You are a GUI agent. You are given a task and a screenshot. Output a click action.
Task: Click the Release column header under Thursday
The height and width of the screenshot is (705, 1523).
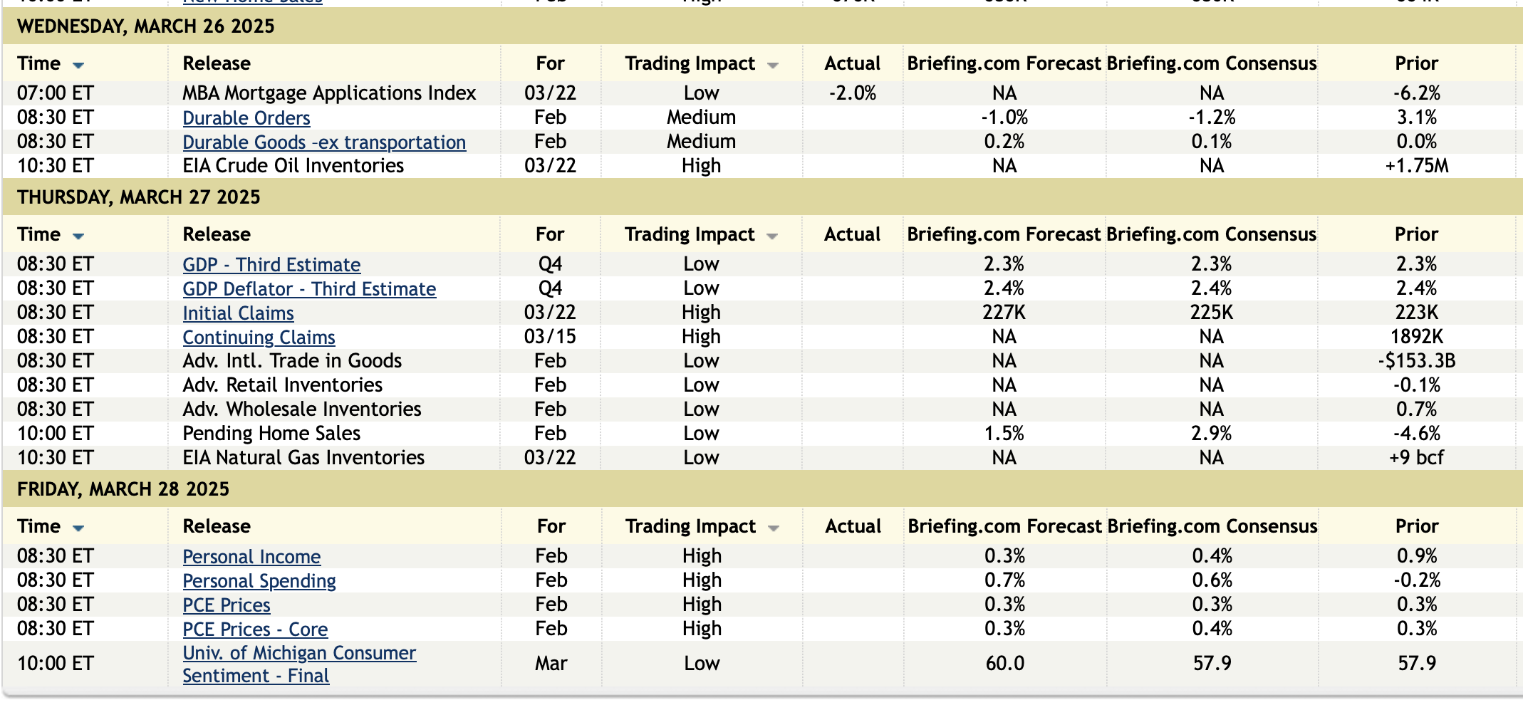(x=217, y=234)
